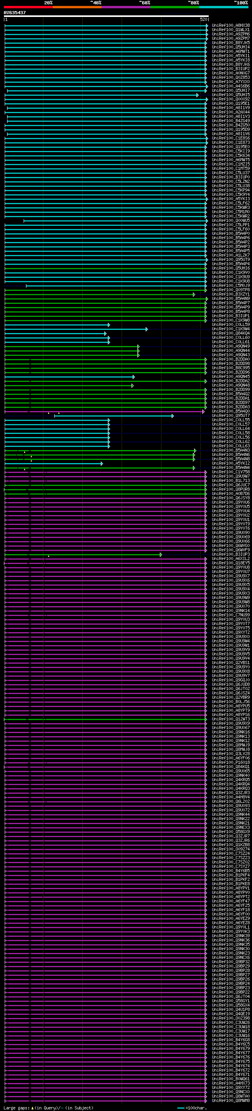Select the UniRef100_Q9BP22 label

230,992
